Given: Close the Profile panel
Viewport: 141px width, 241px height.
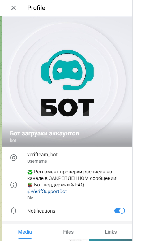Looking at the screenshot, I should 14,8.
